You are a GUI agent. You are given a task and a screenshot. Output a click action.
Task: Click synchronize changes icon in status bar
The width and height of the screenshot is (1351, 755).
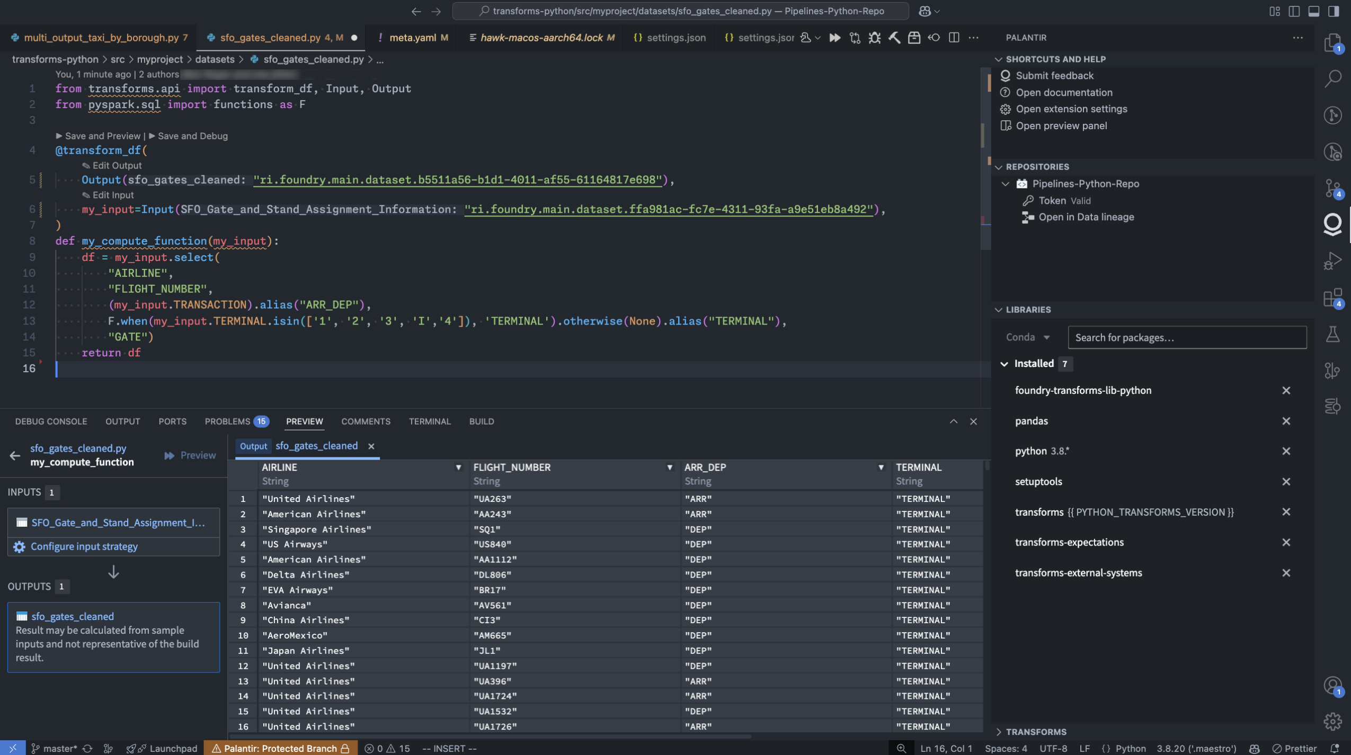coord(87,748)
